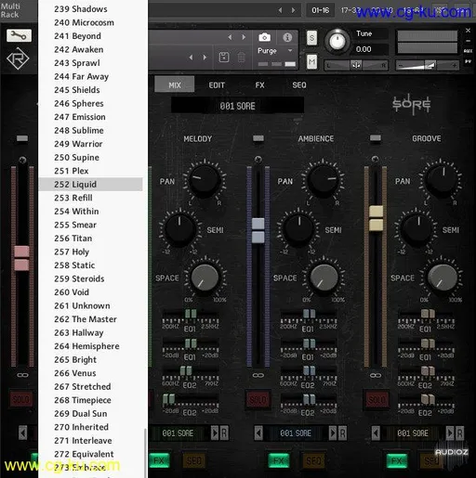This screenshot has height=478, width=476.
Task: Choose preset 244 Far Away
Action: 90,76
